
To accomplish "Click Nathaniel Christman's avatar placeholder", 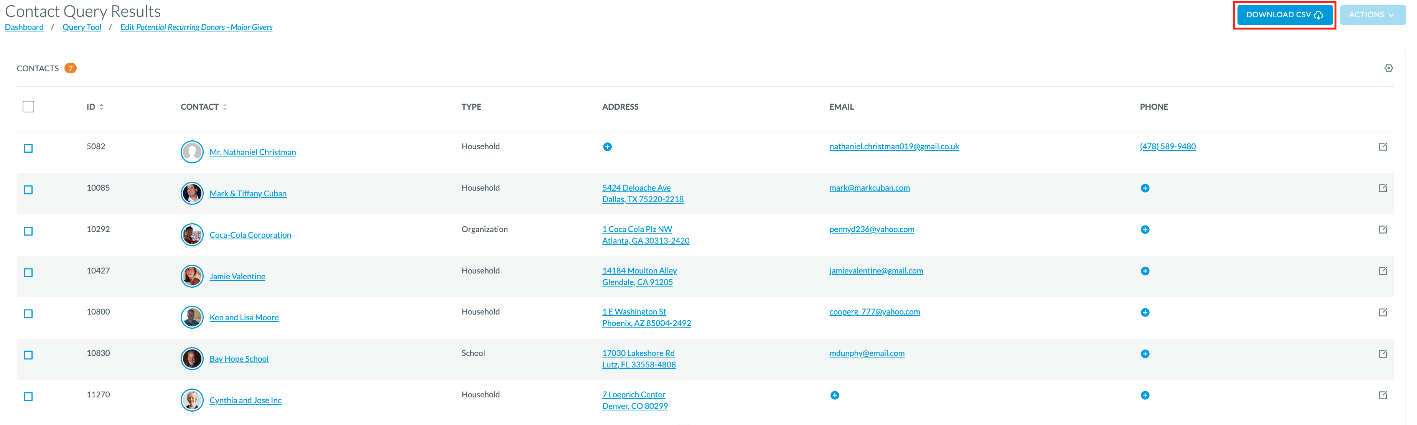I will pyautogui.click(x=192, y=152).
